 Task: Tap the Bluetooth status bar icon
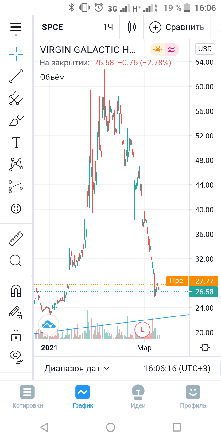pos(72,7)
